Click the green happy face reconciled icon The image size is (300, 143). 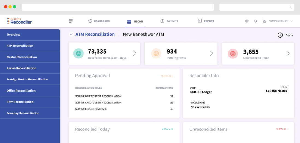[x=78, y=54]
